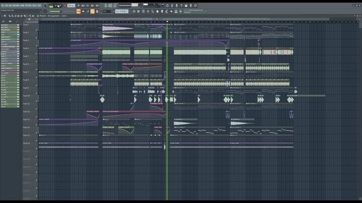The width and height of the screenshot is (362, 203).
Task: Open the VIEW menu
Action: pos(22,6)
